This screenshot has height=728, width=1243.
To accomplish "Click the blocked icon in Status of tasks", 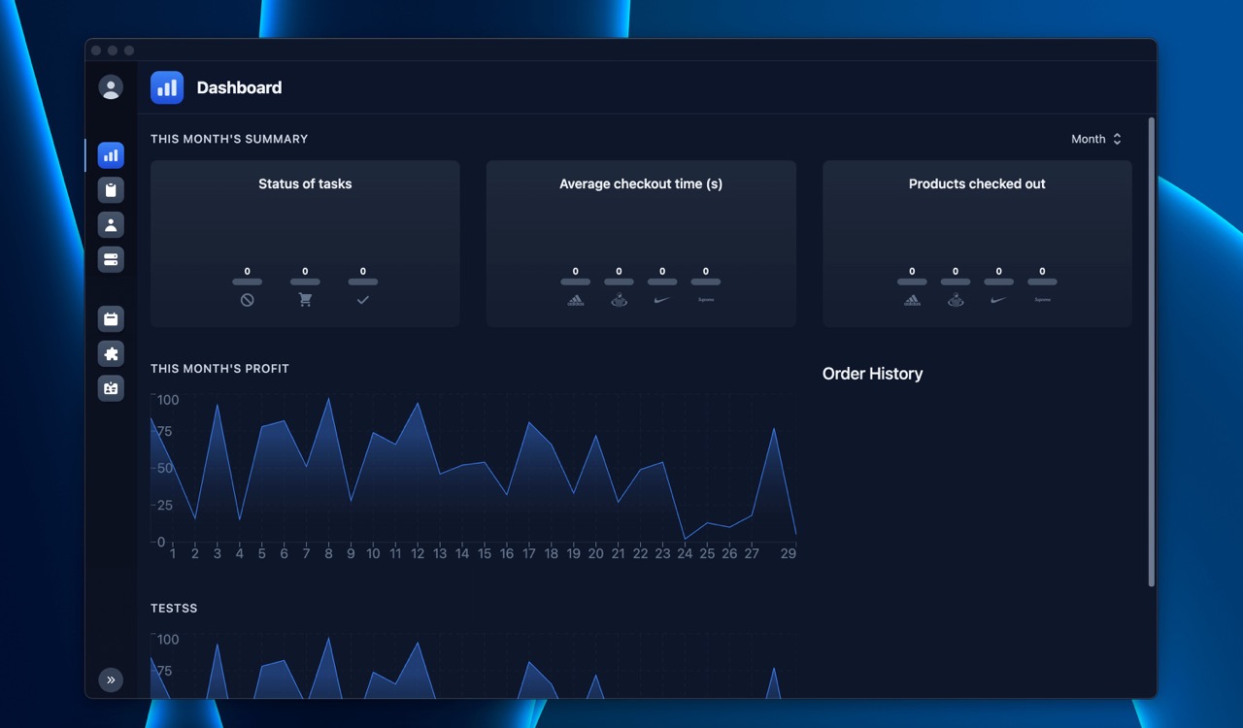I will pos(247,300).
